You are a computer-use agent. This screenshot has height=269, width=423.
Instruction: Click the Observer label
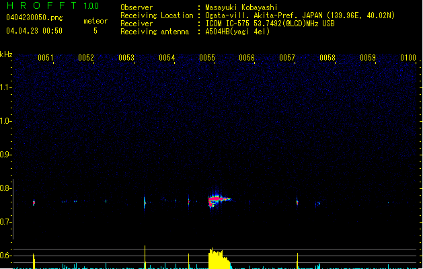[137, 7]
